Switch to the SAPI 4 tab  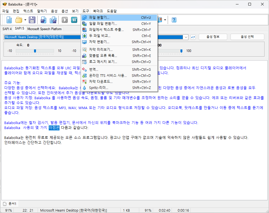[x=7, y=29]
